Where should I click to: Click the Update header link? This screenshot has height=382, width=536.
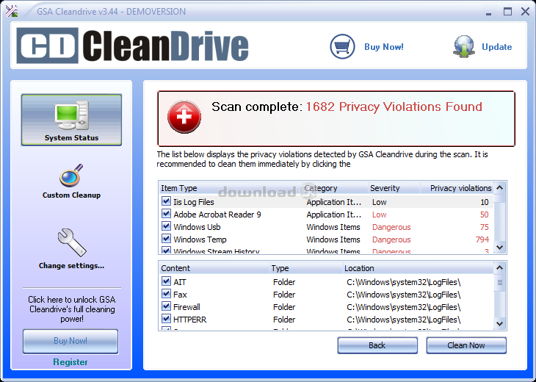click(x=496, y=47)
